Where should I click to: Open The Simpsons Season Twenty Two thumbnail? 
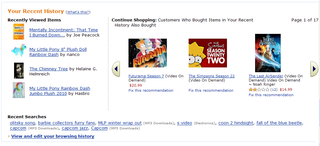coord(207,53)
